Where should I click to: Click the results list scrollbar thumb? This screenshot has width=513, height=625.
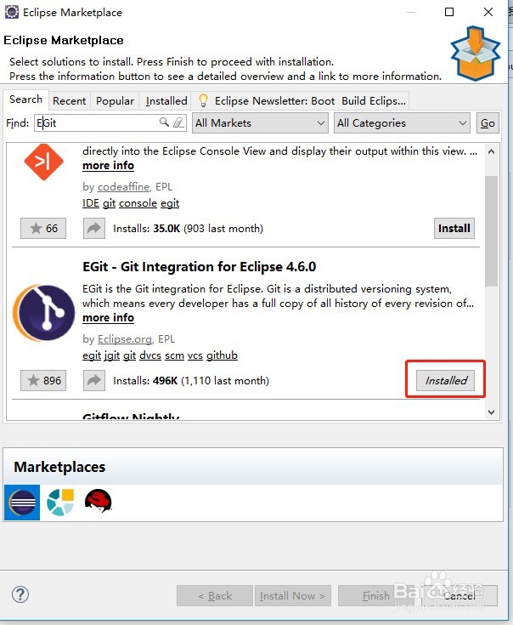[491, 231]
